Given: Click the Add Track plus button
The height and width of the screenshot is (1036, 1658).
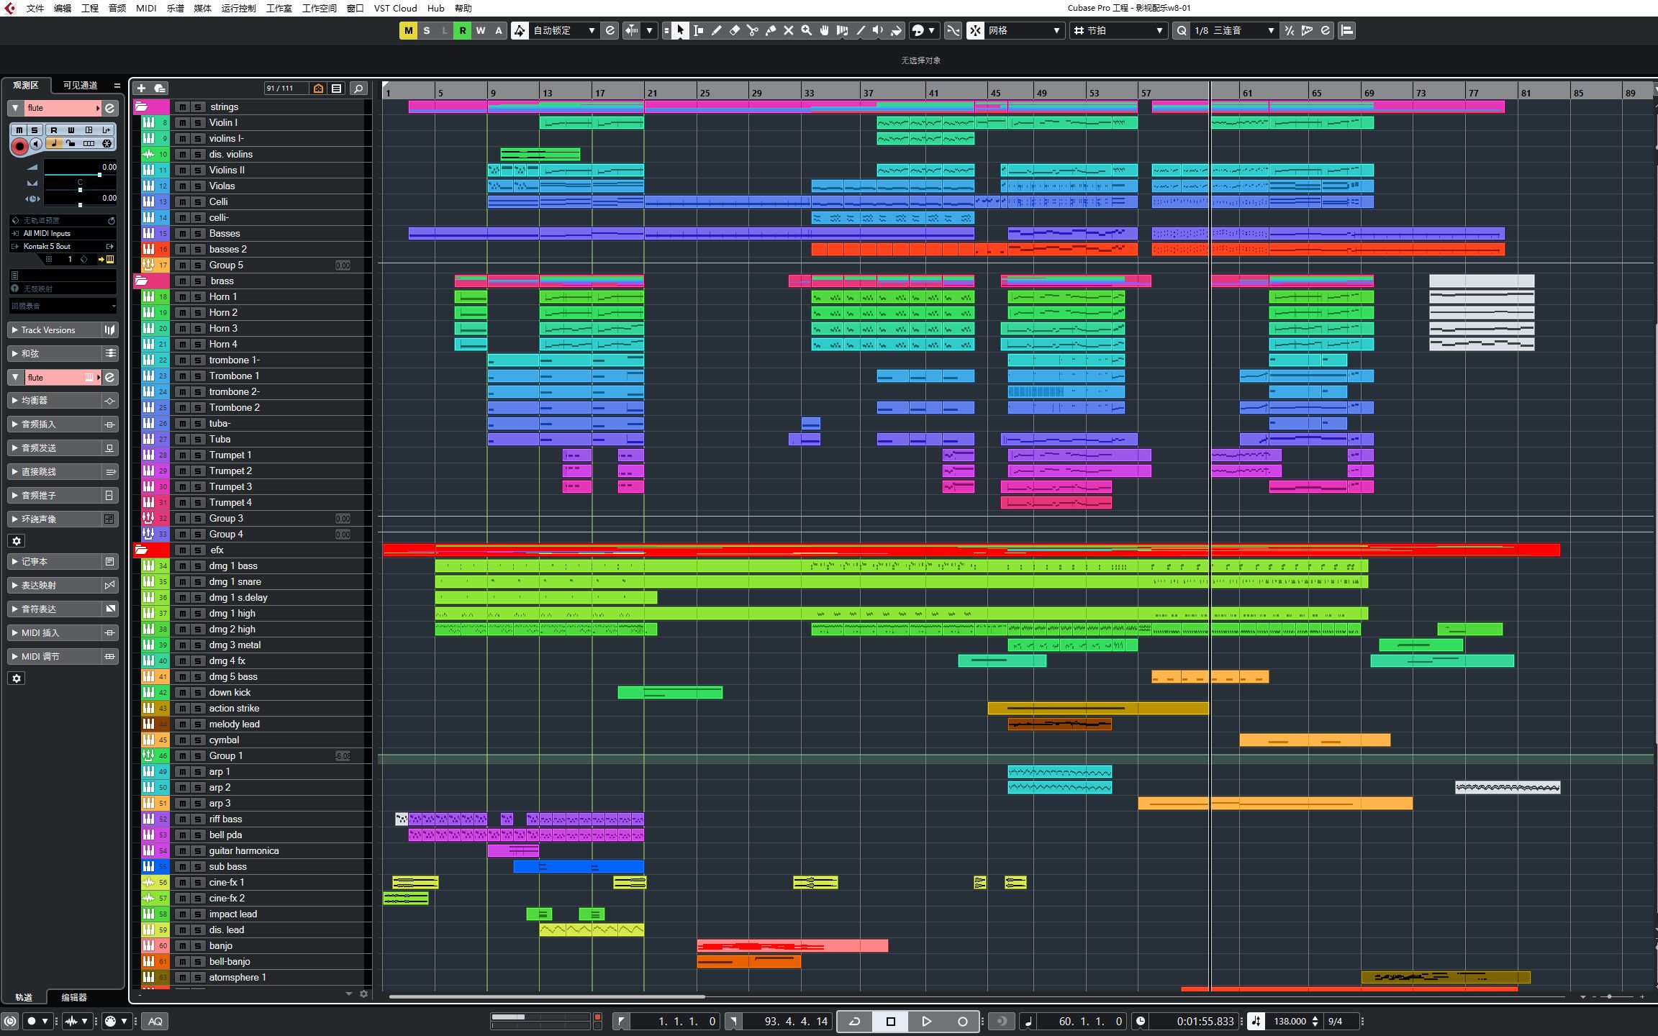Looking at the screenshot, I should 141,88.
